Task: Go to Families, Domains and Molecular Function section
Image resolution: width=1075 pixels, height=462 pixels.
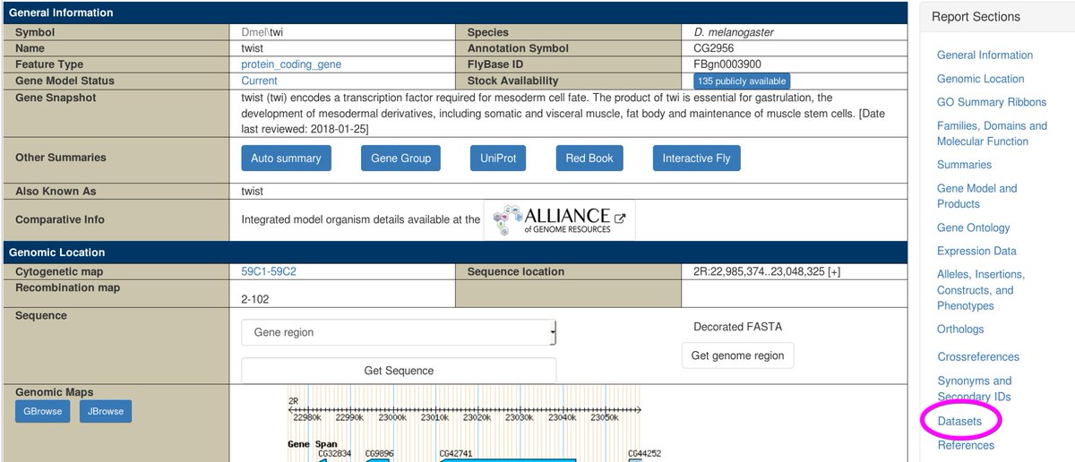Action: tap(992, 133)
